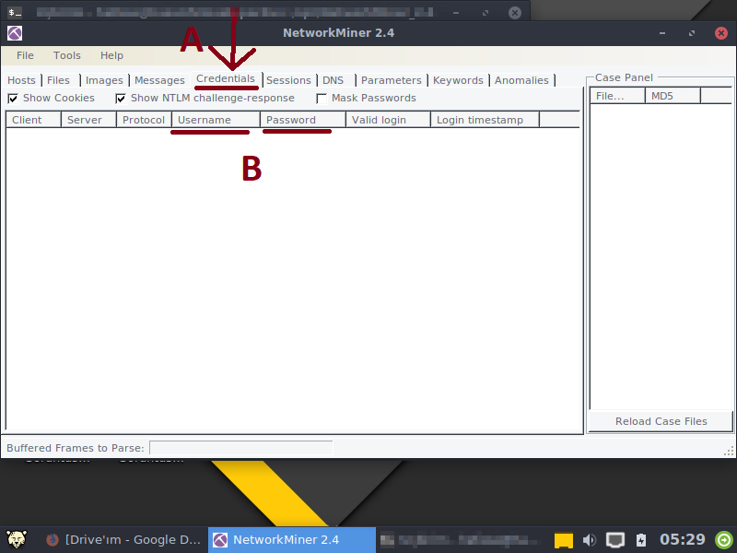
Task: Switch to the Sessions tab
Action: pyautogui.click(x=288, y=80)
